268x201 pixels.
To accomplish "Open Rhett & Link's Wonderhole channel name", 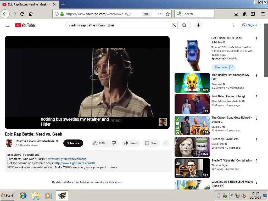I will [x=35, y=141].
